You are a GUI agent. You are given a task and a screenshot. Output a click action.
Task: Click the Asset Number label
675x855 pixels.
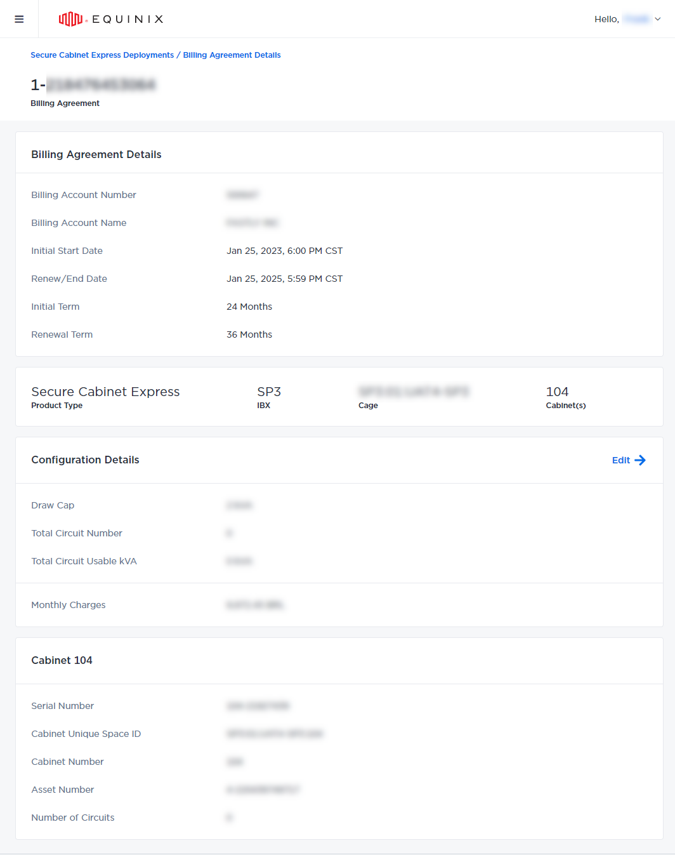pos(62,790)
